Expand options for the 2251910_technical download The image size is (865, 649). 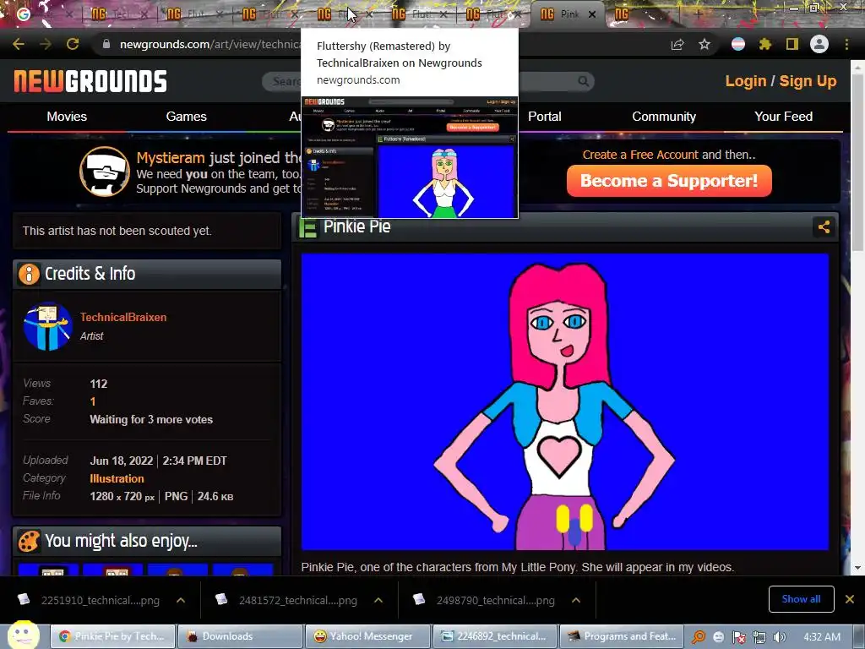(x=181, y=601)
